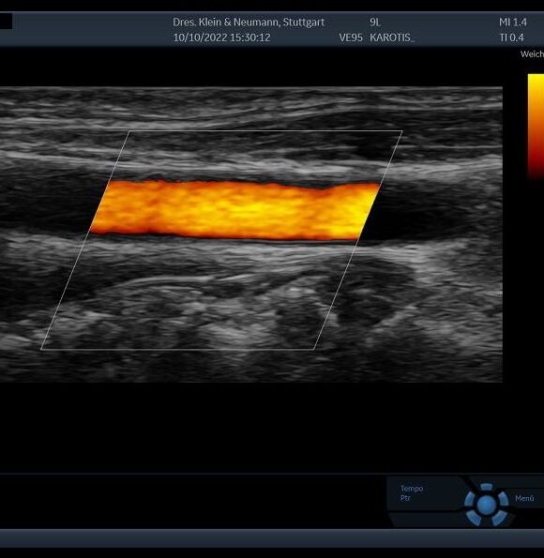Click the empty trackball panel below Tempo Ptr

coord(426,520)
